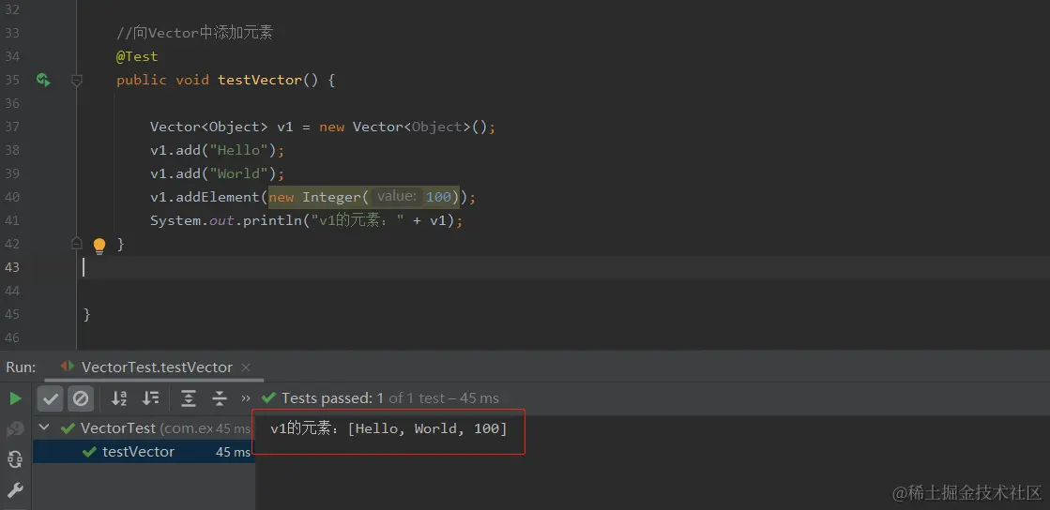The height and width of the screenshot is (510, 1050).
Task: Toggle auto-test rerun icon
Action: 15,459
